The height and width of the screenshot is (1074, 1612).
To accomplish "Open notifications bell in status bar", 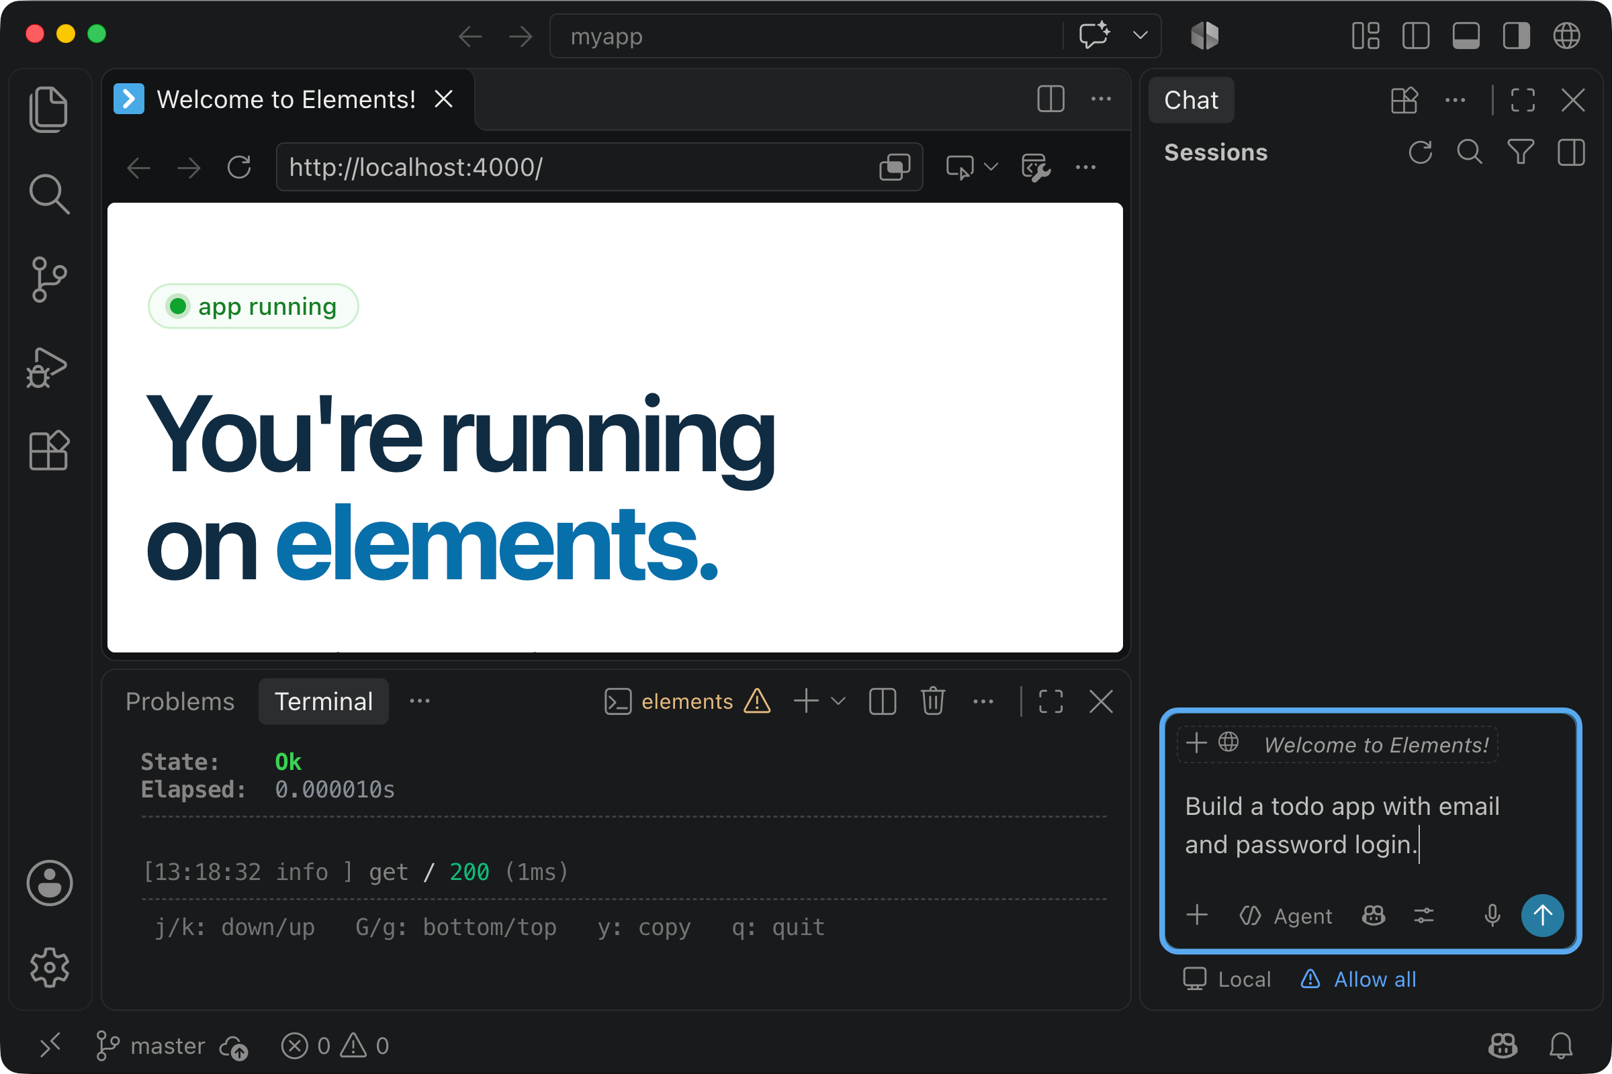I will point(1560,1046).
